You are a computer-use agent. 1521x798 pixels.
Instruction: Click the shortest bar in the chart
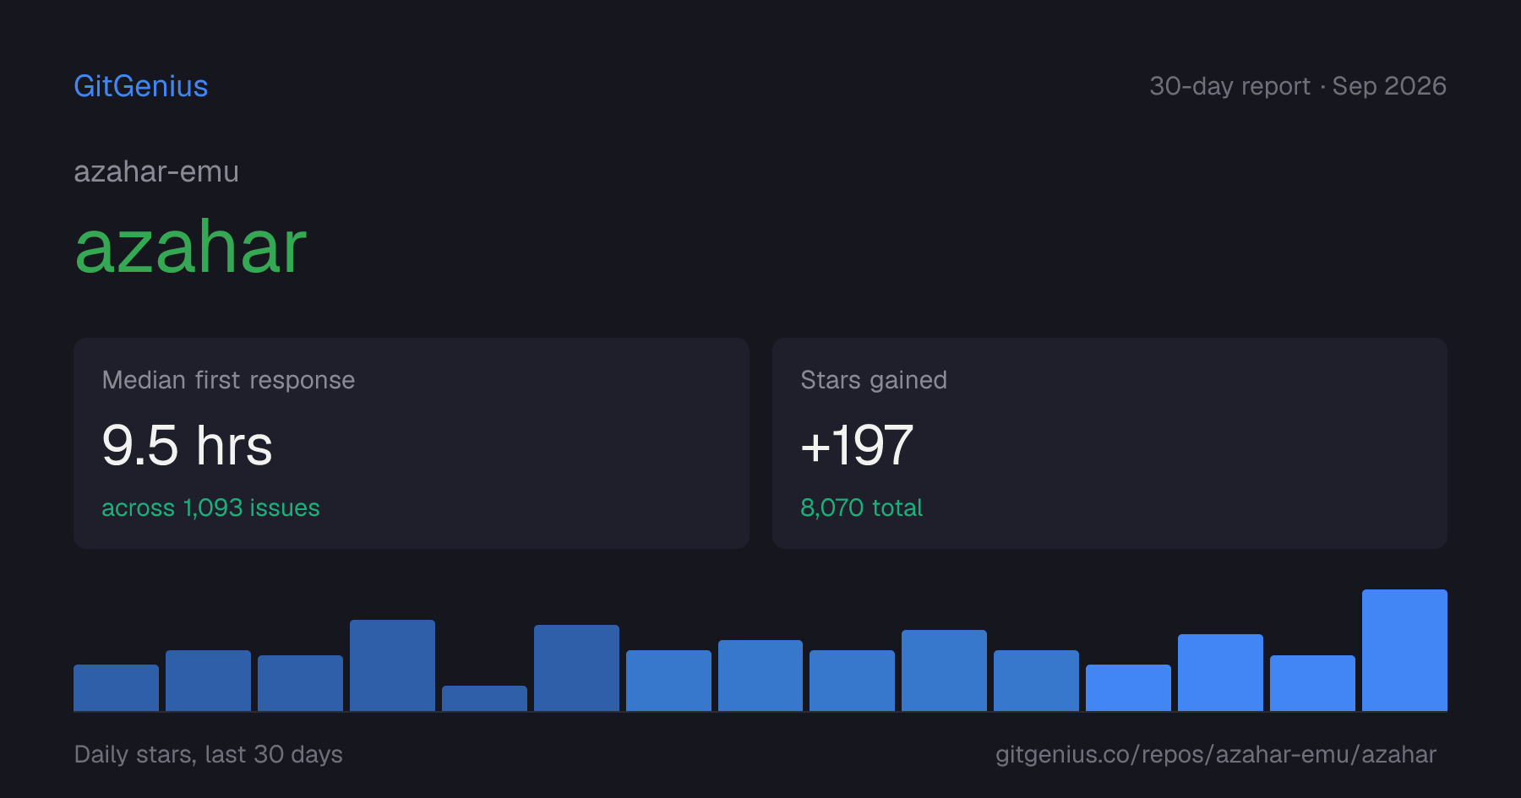coord(484,698)
